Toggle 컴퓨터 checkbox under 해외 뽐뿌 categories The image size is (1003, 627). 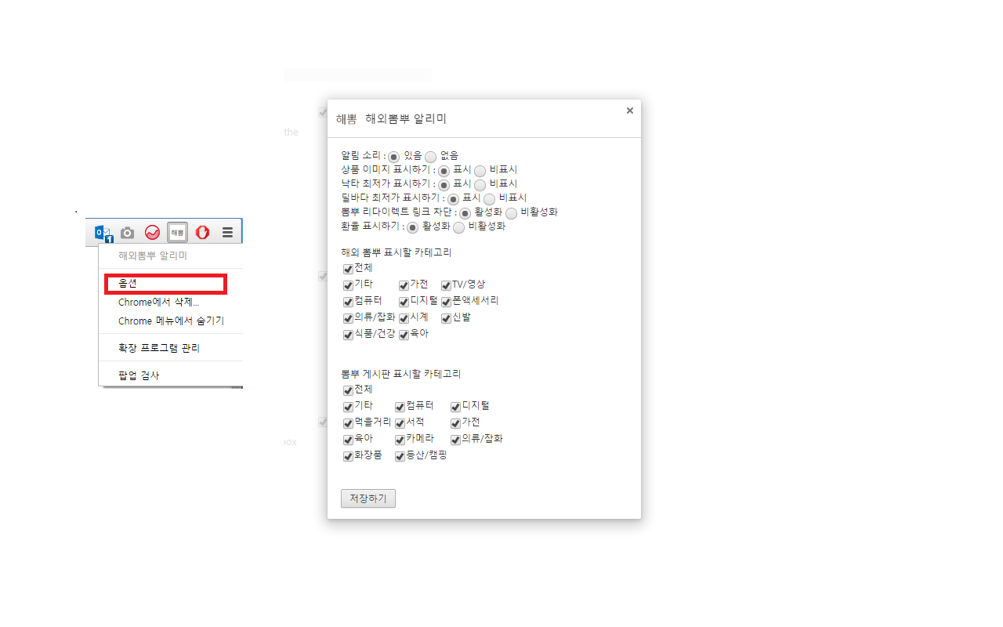348,302
